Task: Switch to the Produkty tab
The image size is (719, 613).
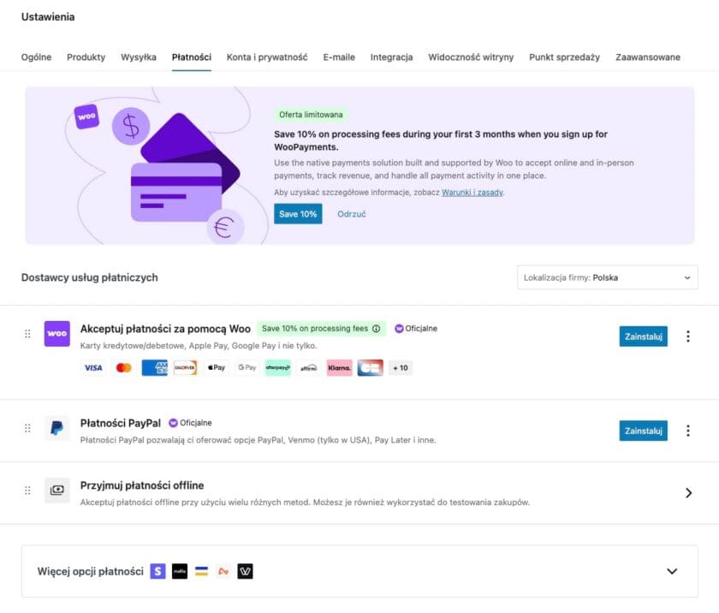Action: click(x=85, y=57)
